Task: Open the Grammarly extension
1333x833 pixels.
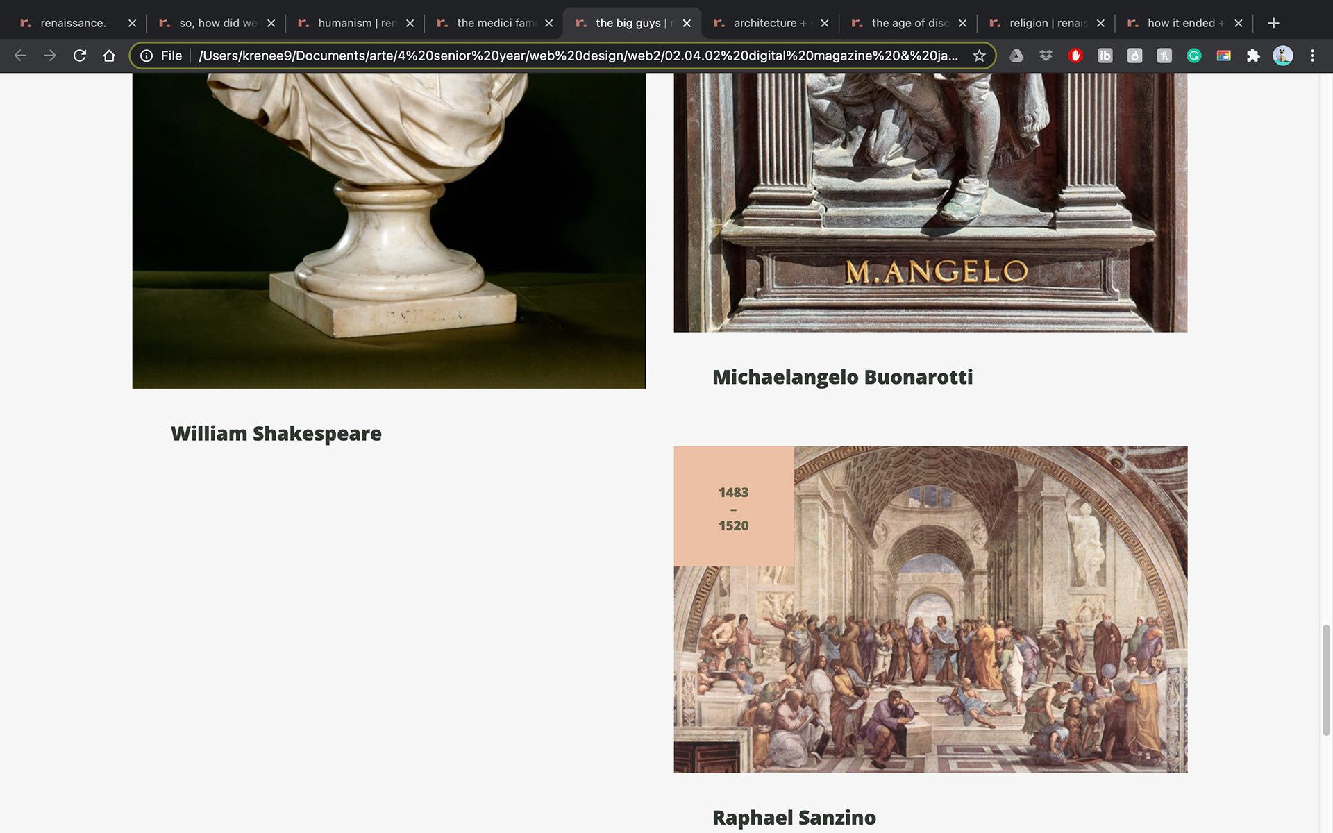Action: pyautogui.click(x=1194, y=56)
